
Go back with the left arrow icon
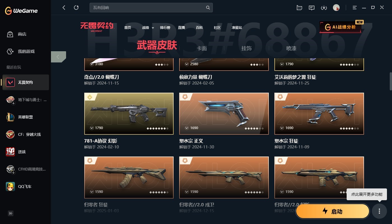64,8
